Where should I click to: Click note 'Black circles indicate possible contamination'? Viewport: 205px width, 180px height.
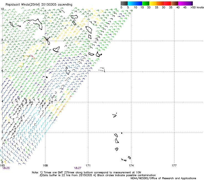126,175
